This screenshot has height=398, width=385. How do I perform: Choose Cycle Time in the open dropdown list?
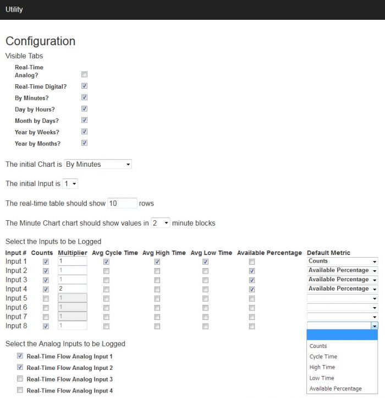[323, 357]
